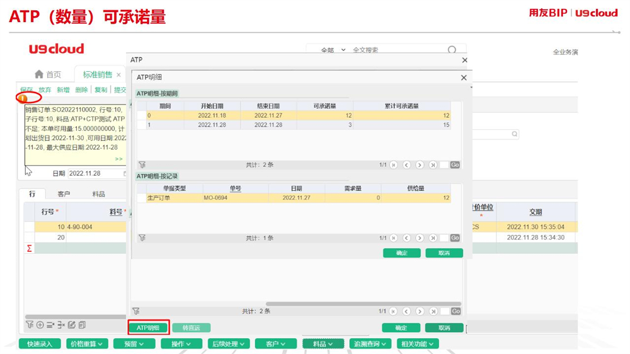Go to previous page in outer ATP window grid

(406, 311)
